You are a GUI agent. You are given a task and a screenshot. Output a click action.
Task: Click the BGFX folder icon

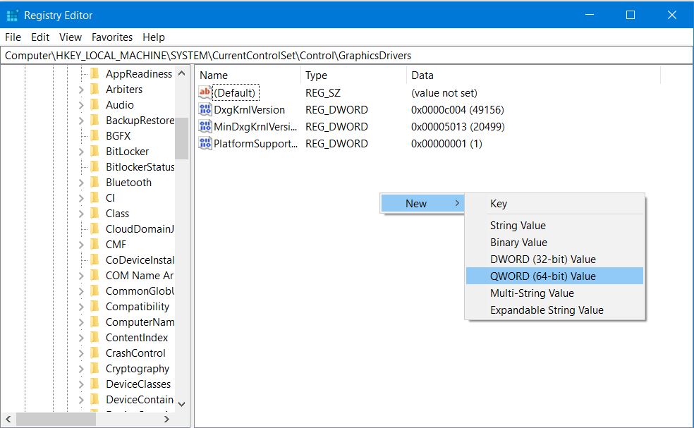(95, 135)
